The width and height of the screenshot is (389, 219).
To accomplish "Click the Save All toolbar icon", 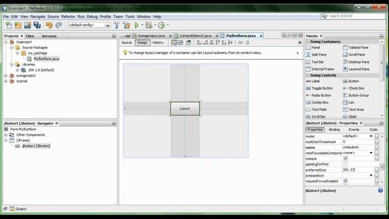I will point(37,25).
